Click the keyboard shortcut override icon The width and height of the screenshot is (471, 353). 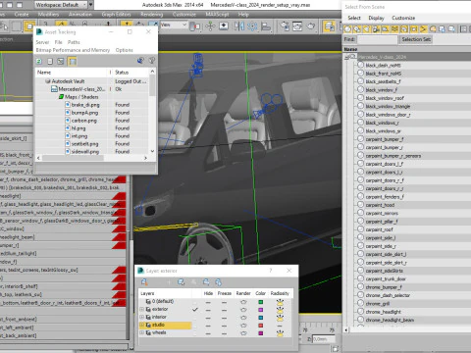click(x=224, y=26)
